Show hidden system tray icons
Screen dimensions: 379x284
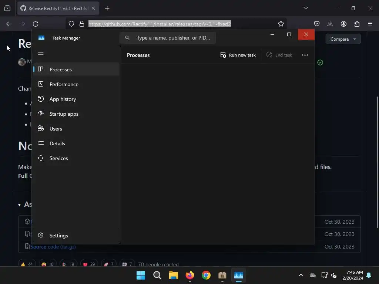click(x=301, y=275)
